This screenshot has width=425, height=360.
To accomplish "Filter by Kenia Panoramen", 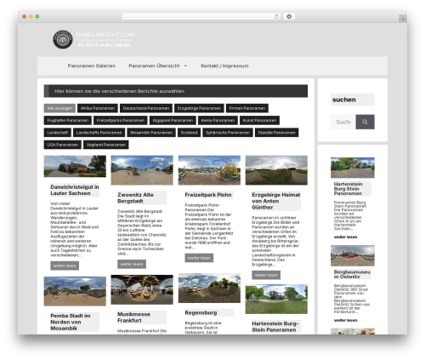I will (218, 120).
